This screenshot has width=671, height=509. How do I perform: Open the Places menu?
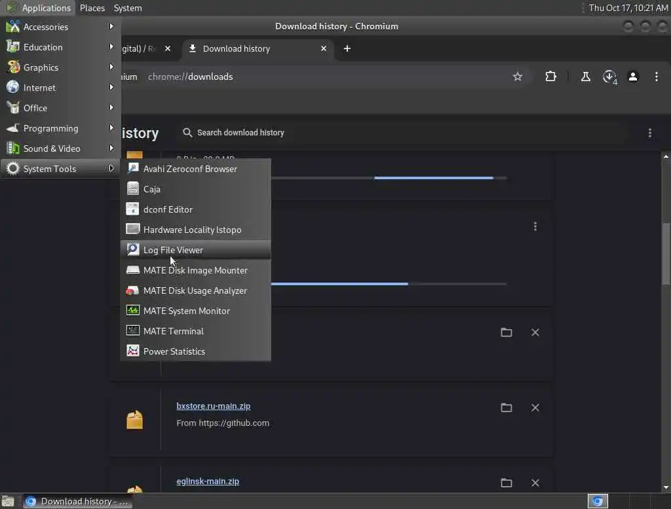(x=92, y=8)
